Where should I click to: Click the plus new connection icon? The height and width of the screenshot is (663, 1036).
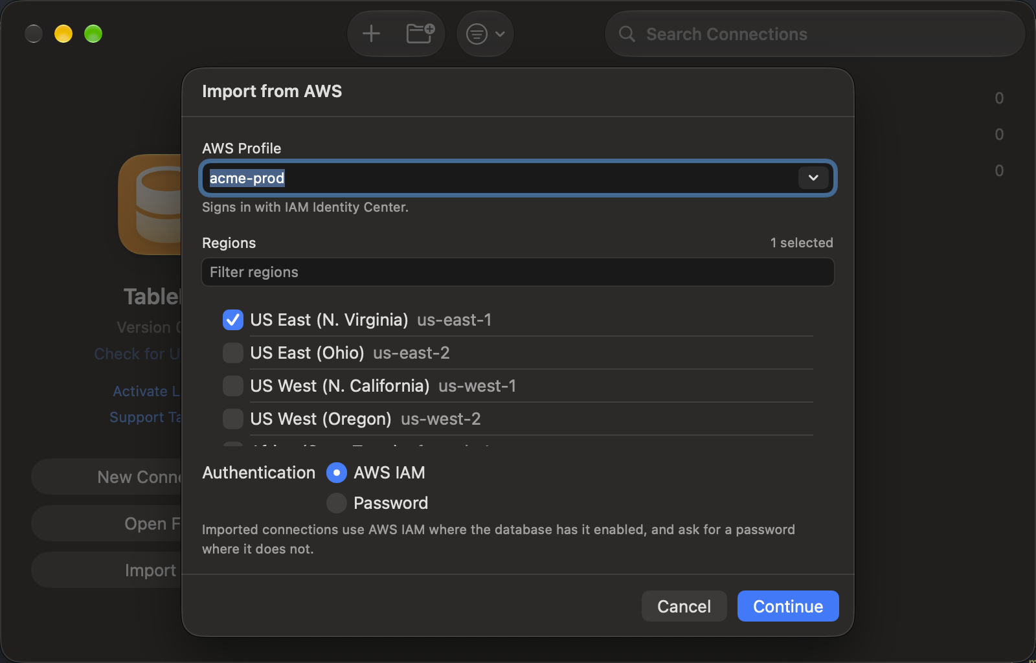click(371, 34)
